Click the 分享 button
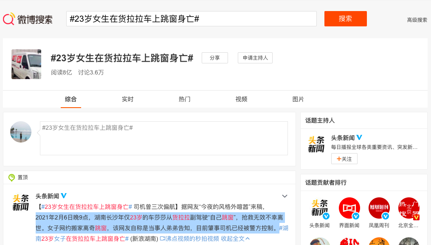Viewport: 431px width, 245px height. 215,58
